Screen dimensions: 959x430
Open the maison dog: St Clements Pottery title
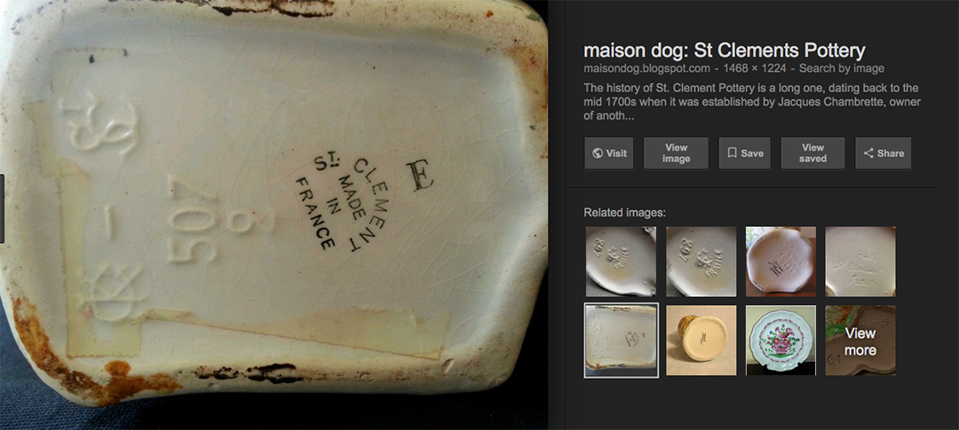coord(725,50)
